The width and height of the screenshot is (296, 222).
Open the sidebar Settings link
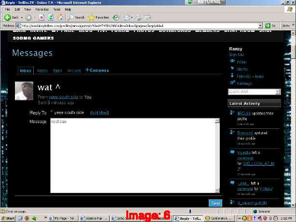tap(244, 83)
